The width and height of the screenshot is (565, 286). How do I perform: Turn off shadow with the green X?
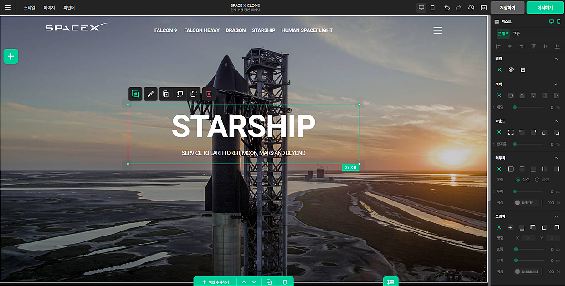coord(499,227)
